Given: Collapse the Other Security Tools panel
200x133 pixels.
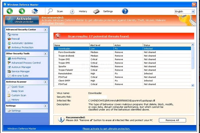Looking at the screenshot, I should [45, 54].
